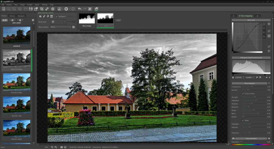Adjust the Gamma slider
This screenshot has width=274, height=149.
tap(254, 90)
